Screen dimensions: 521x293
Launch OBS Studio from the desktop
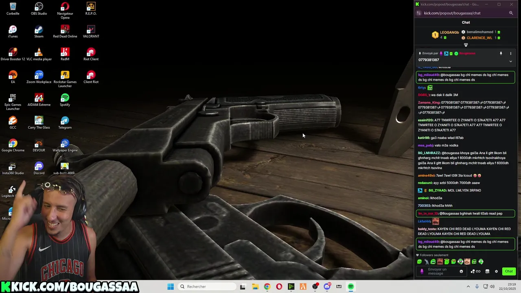pos(39,9)
